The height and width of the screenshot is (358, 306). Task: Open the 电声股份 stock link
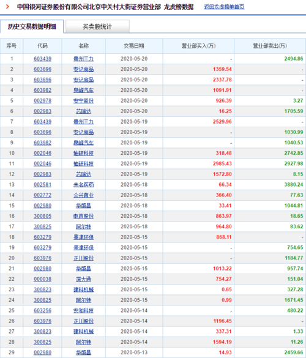click(83, 216)
